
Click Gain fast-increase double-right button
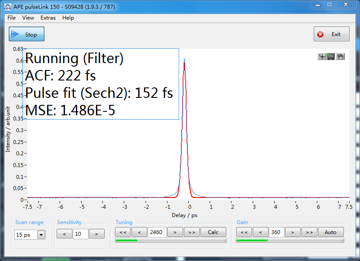(x=309, y=232)
